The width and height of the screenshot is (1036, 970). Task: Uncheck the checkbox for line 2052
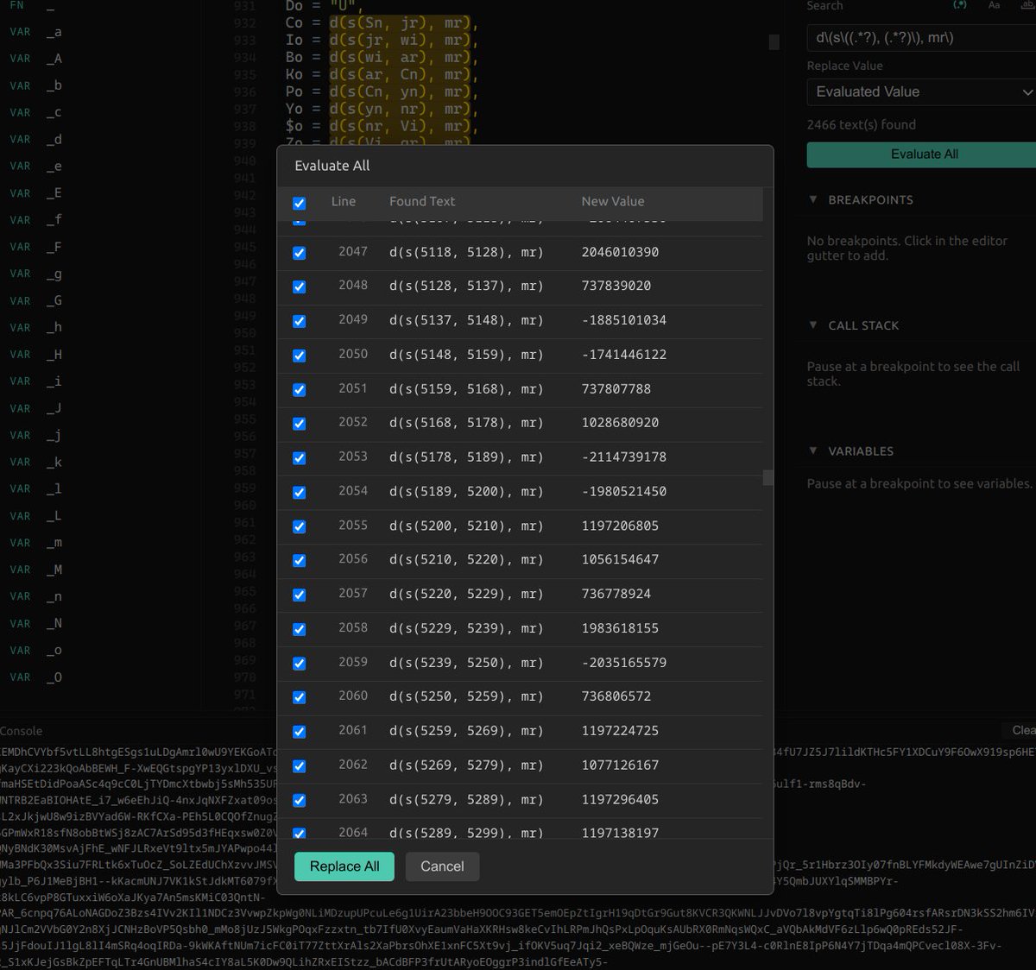[299, 424]
